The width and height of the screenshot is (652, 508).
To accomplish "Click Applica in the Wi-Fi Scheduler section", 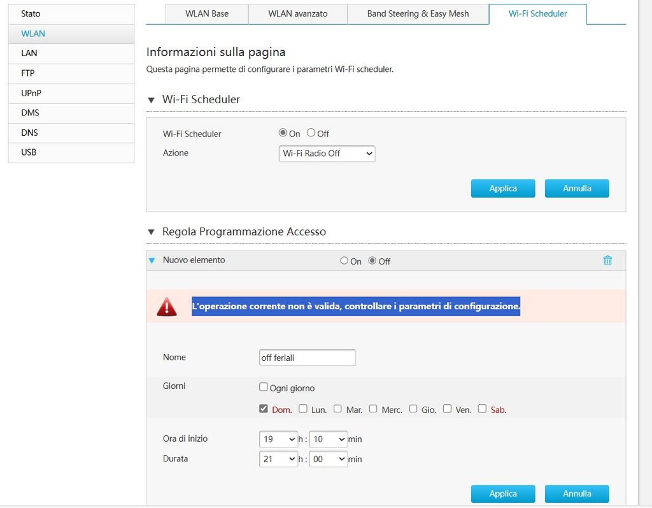I will [x=502, y=188].
